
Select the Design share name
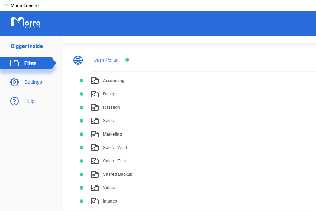(x=110, y=94)
